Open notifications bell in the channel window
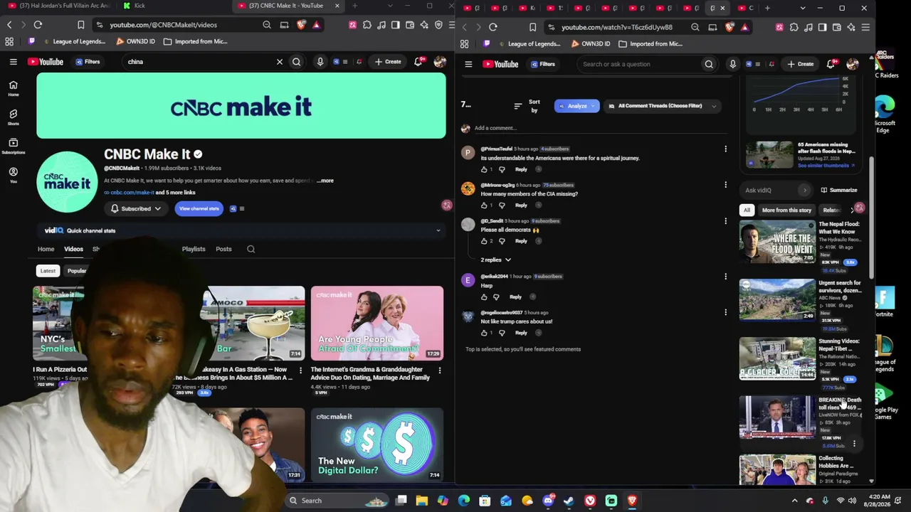 point(418,62)
